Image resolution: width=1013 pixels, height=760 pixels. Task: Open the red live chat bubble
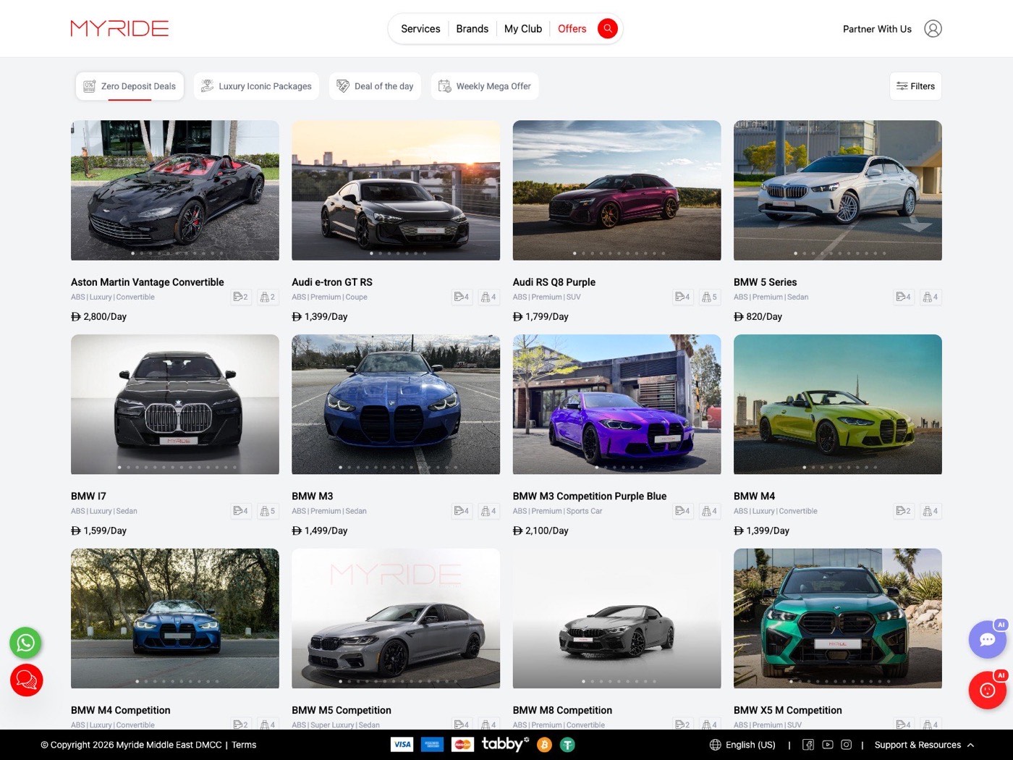coord(26,680)
